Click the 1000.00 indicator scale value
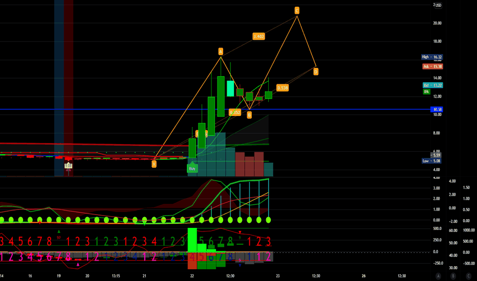 click(469, 230)
